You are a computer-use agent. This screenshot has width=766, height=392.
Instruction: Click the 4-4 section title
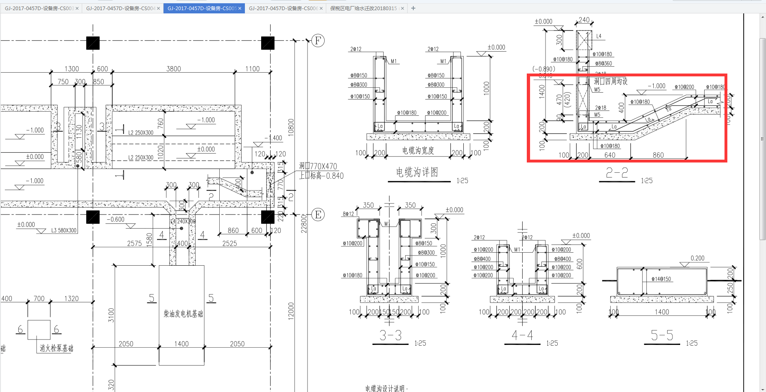[522, 336]
